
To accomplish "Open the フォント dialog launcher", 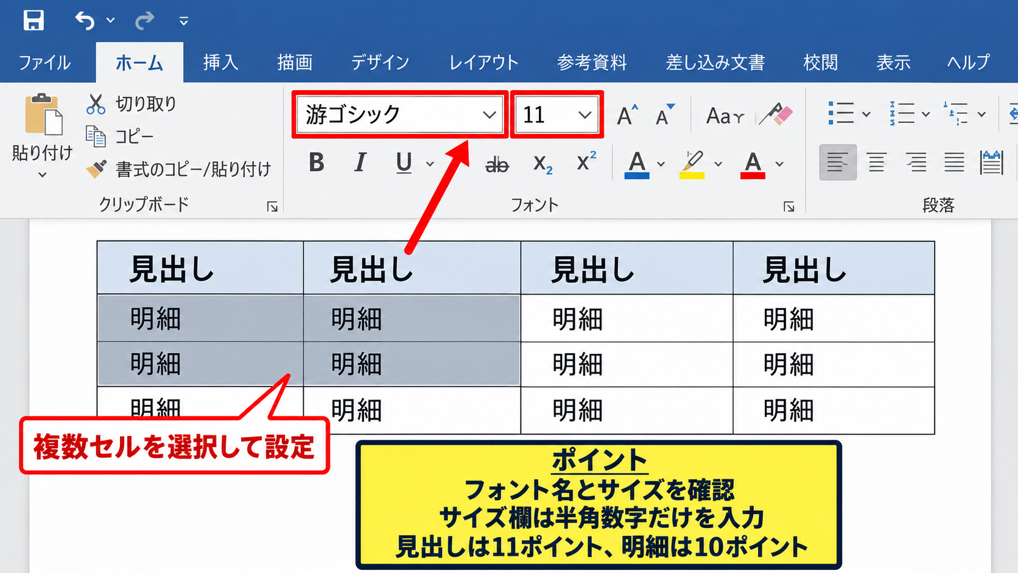I will (x=789, y=207).
